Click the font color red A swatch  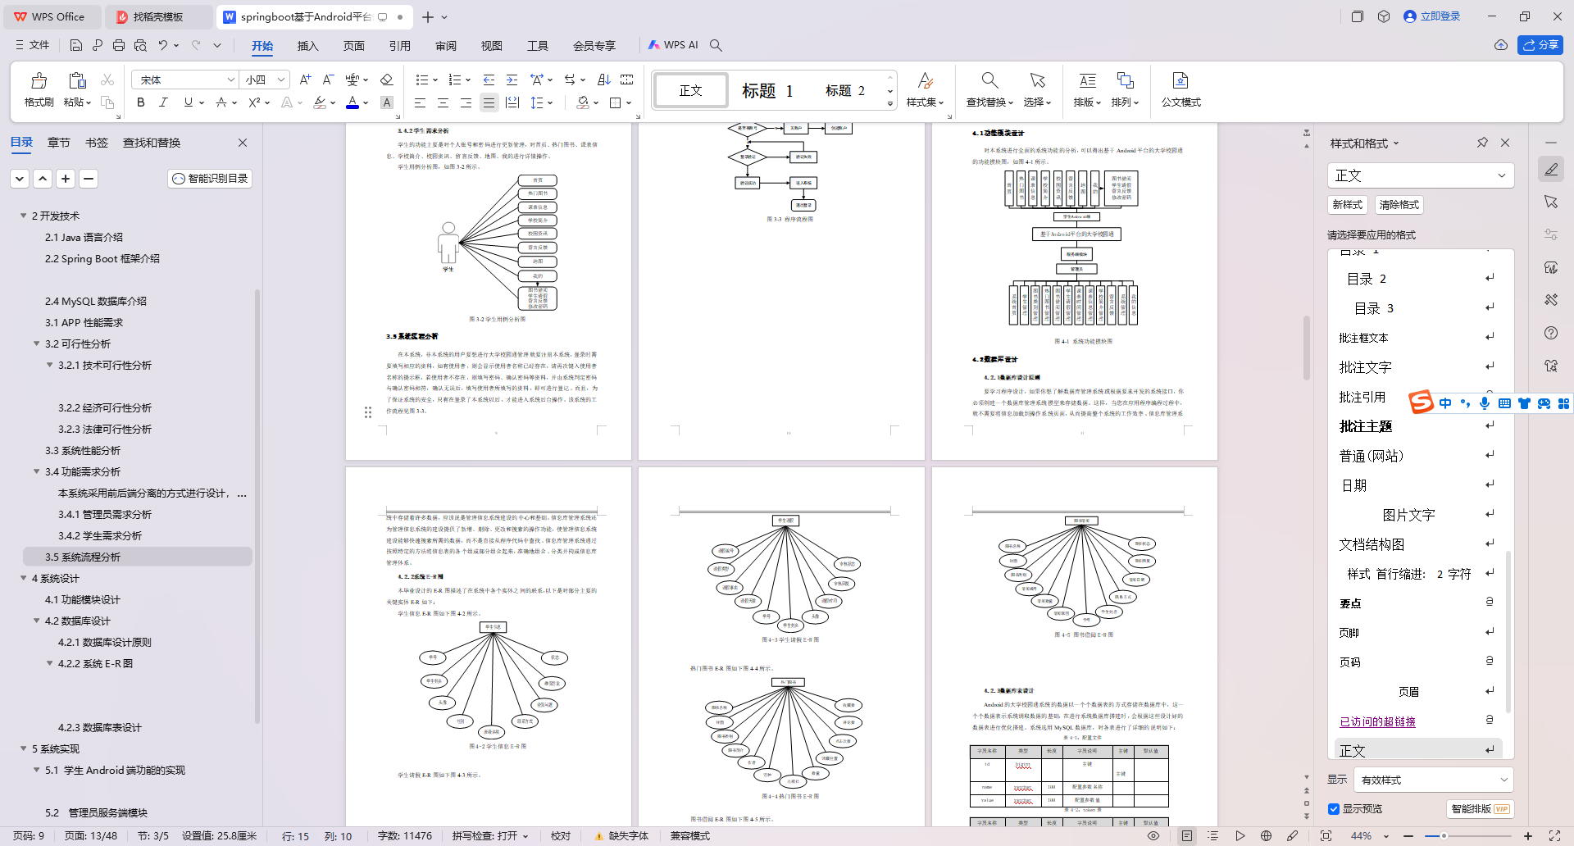click(352, 102)
